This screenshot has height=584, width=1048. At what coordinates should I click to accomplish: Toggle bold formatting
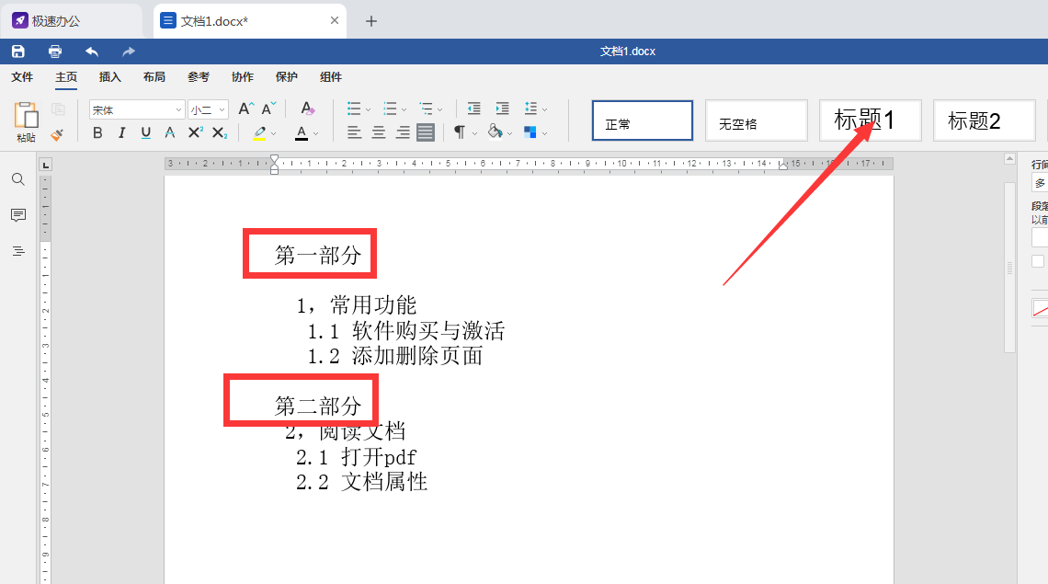tap(97, 132)
